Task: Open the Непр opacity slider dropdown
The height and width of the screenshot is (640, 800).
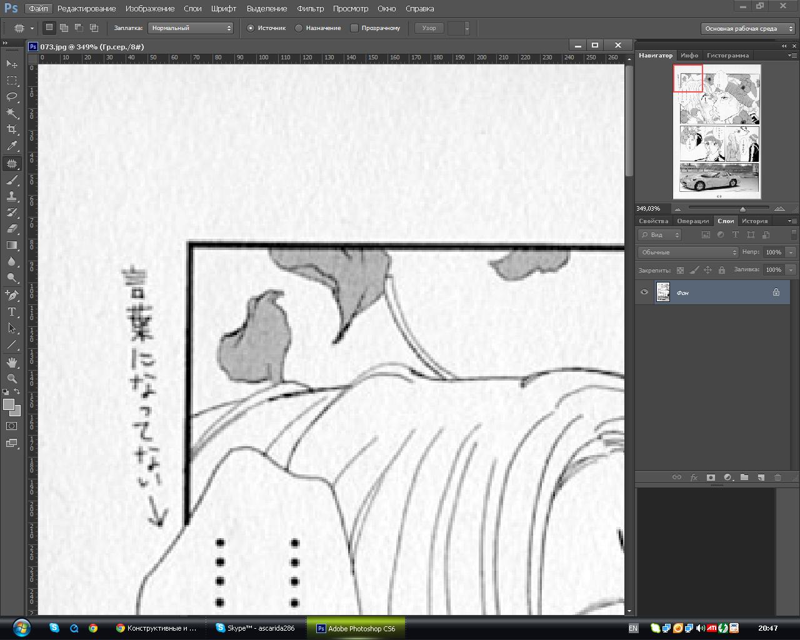Action: [x=791, y=252]
